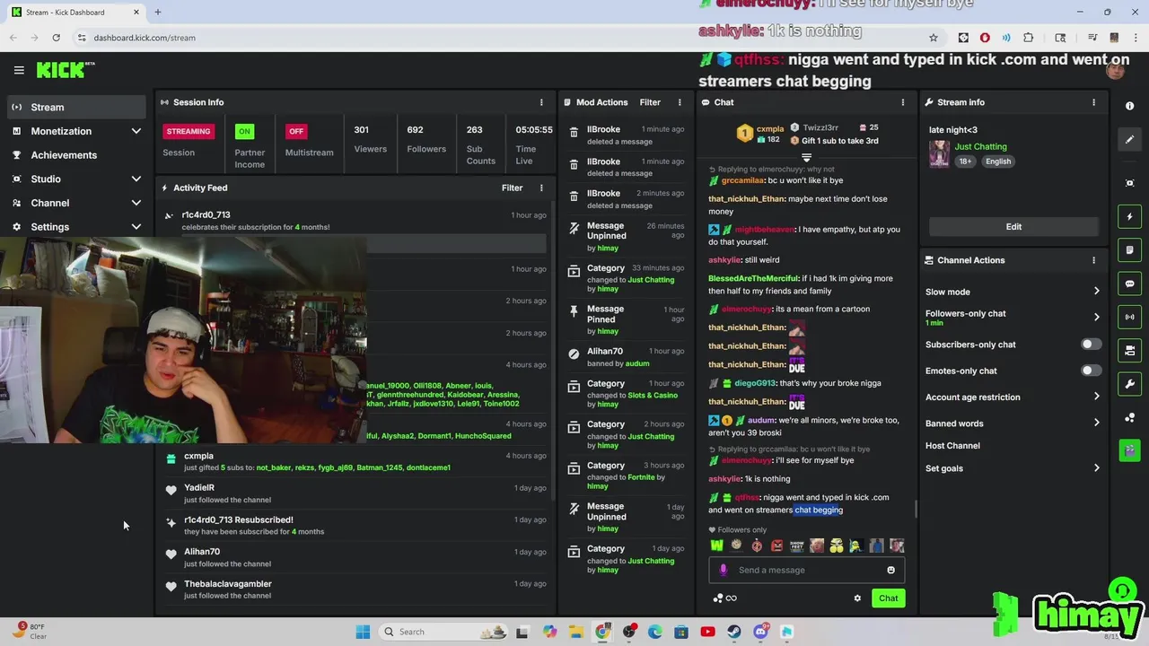Open Stream in the sidebar
1149x646 pixels.
[x=76, y=107]
